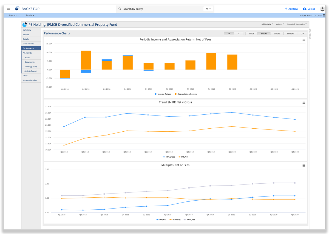Screen dimensions: 329x234
Task: Open Meetings/Calls under All Activity
Action: (31, 67)
